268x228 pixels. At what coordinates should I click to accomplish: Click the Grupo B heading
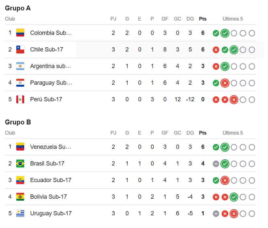[18, 122]
